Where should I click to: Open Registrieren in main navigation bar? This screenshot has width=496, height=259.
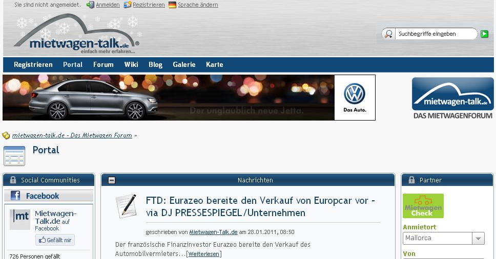point(33,64)
